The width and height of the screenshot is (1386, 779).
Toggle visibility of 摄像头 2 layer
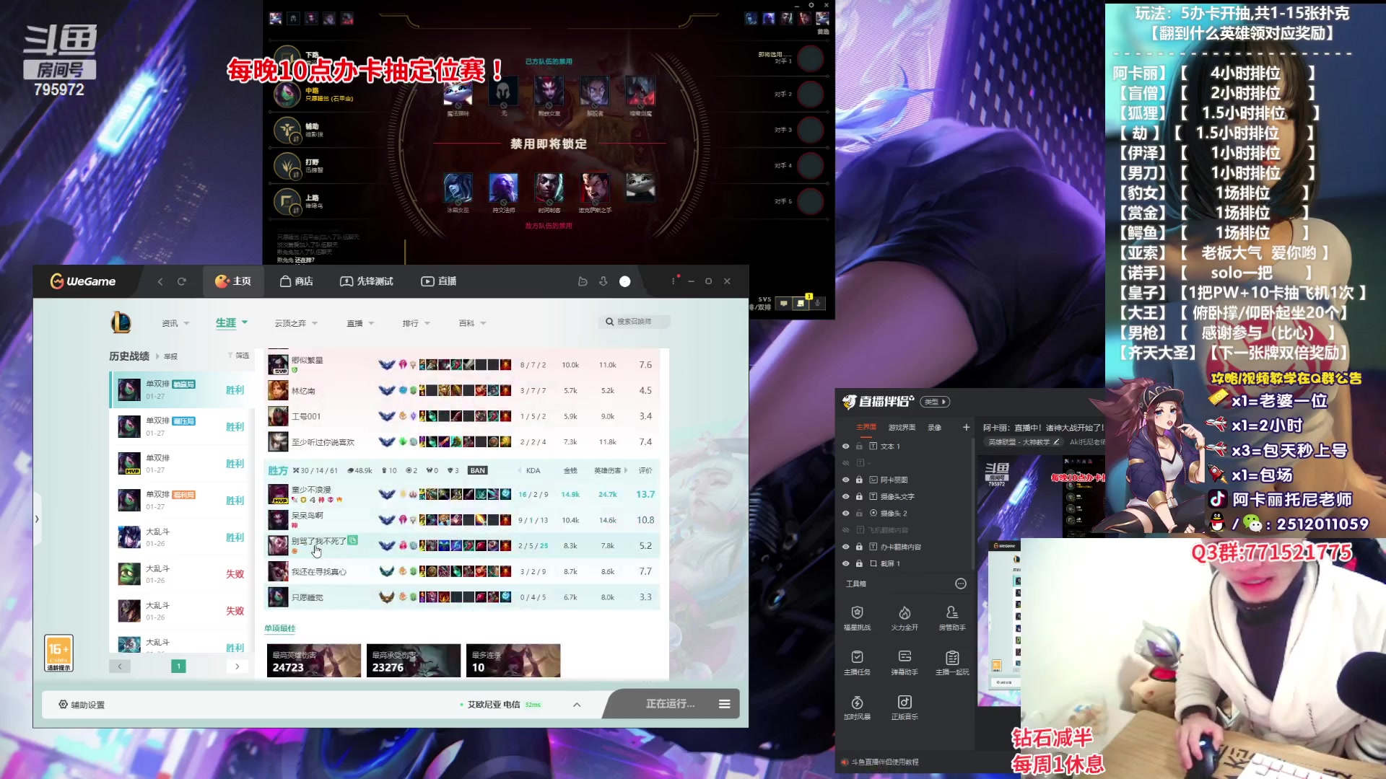click(x=846, y=514)
